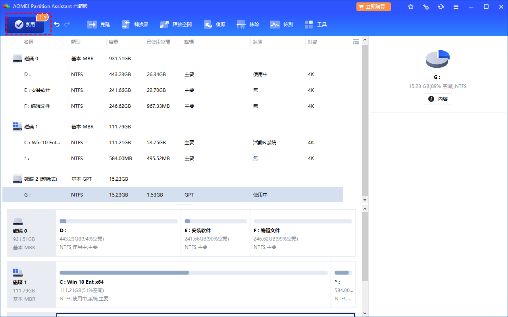The image size is (508, 317).
Task: Select the 磁碟 1 row in the list
Action: [173, 127]
